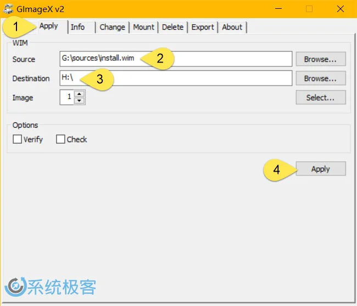Click the Apply button to apply image
This screenshot has width=357, height=306.
321,169
